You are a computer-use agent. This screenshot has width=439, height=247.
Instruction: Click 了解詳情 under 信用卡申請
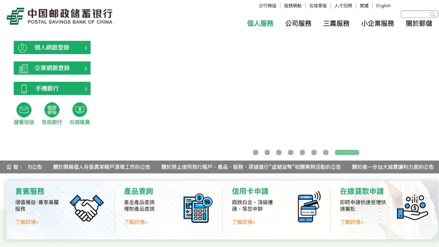coord(244,222)
